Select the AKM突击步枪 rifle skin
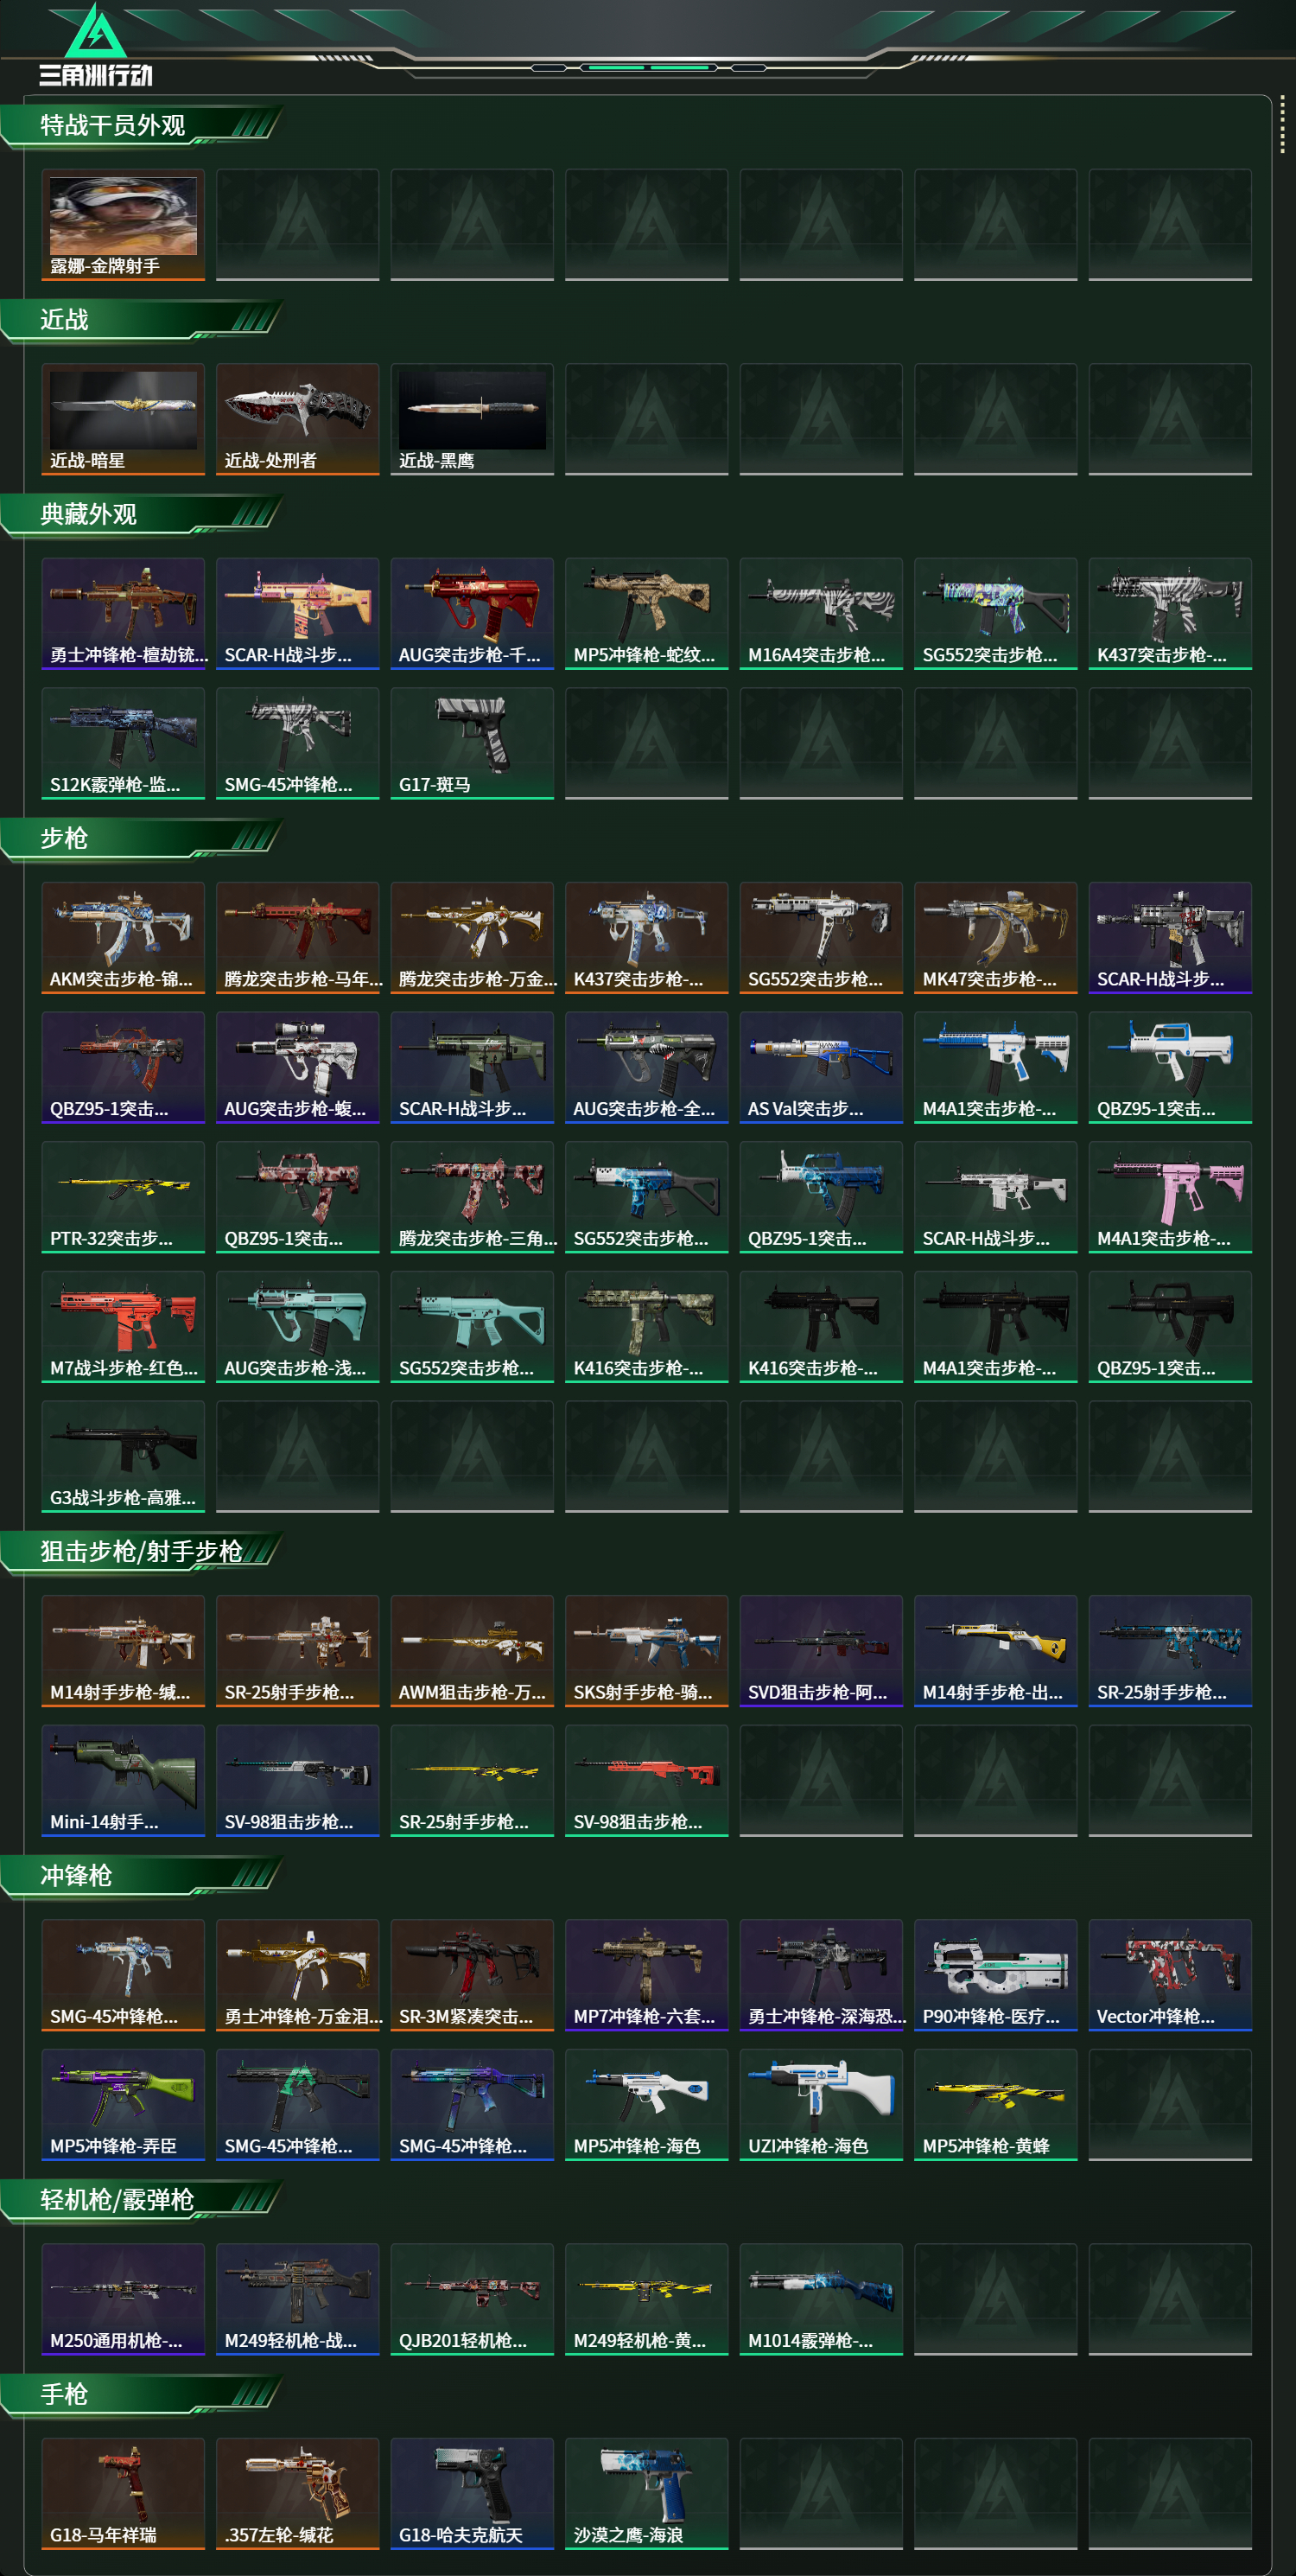1296x2576 pixels. click(x=123, y=937)
